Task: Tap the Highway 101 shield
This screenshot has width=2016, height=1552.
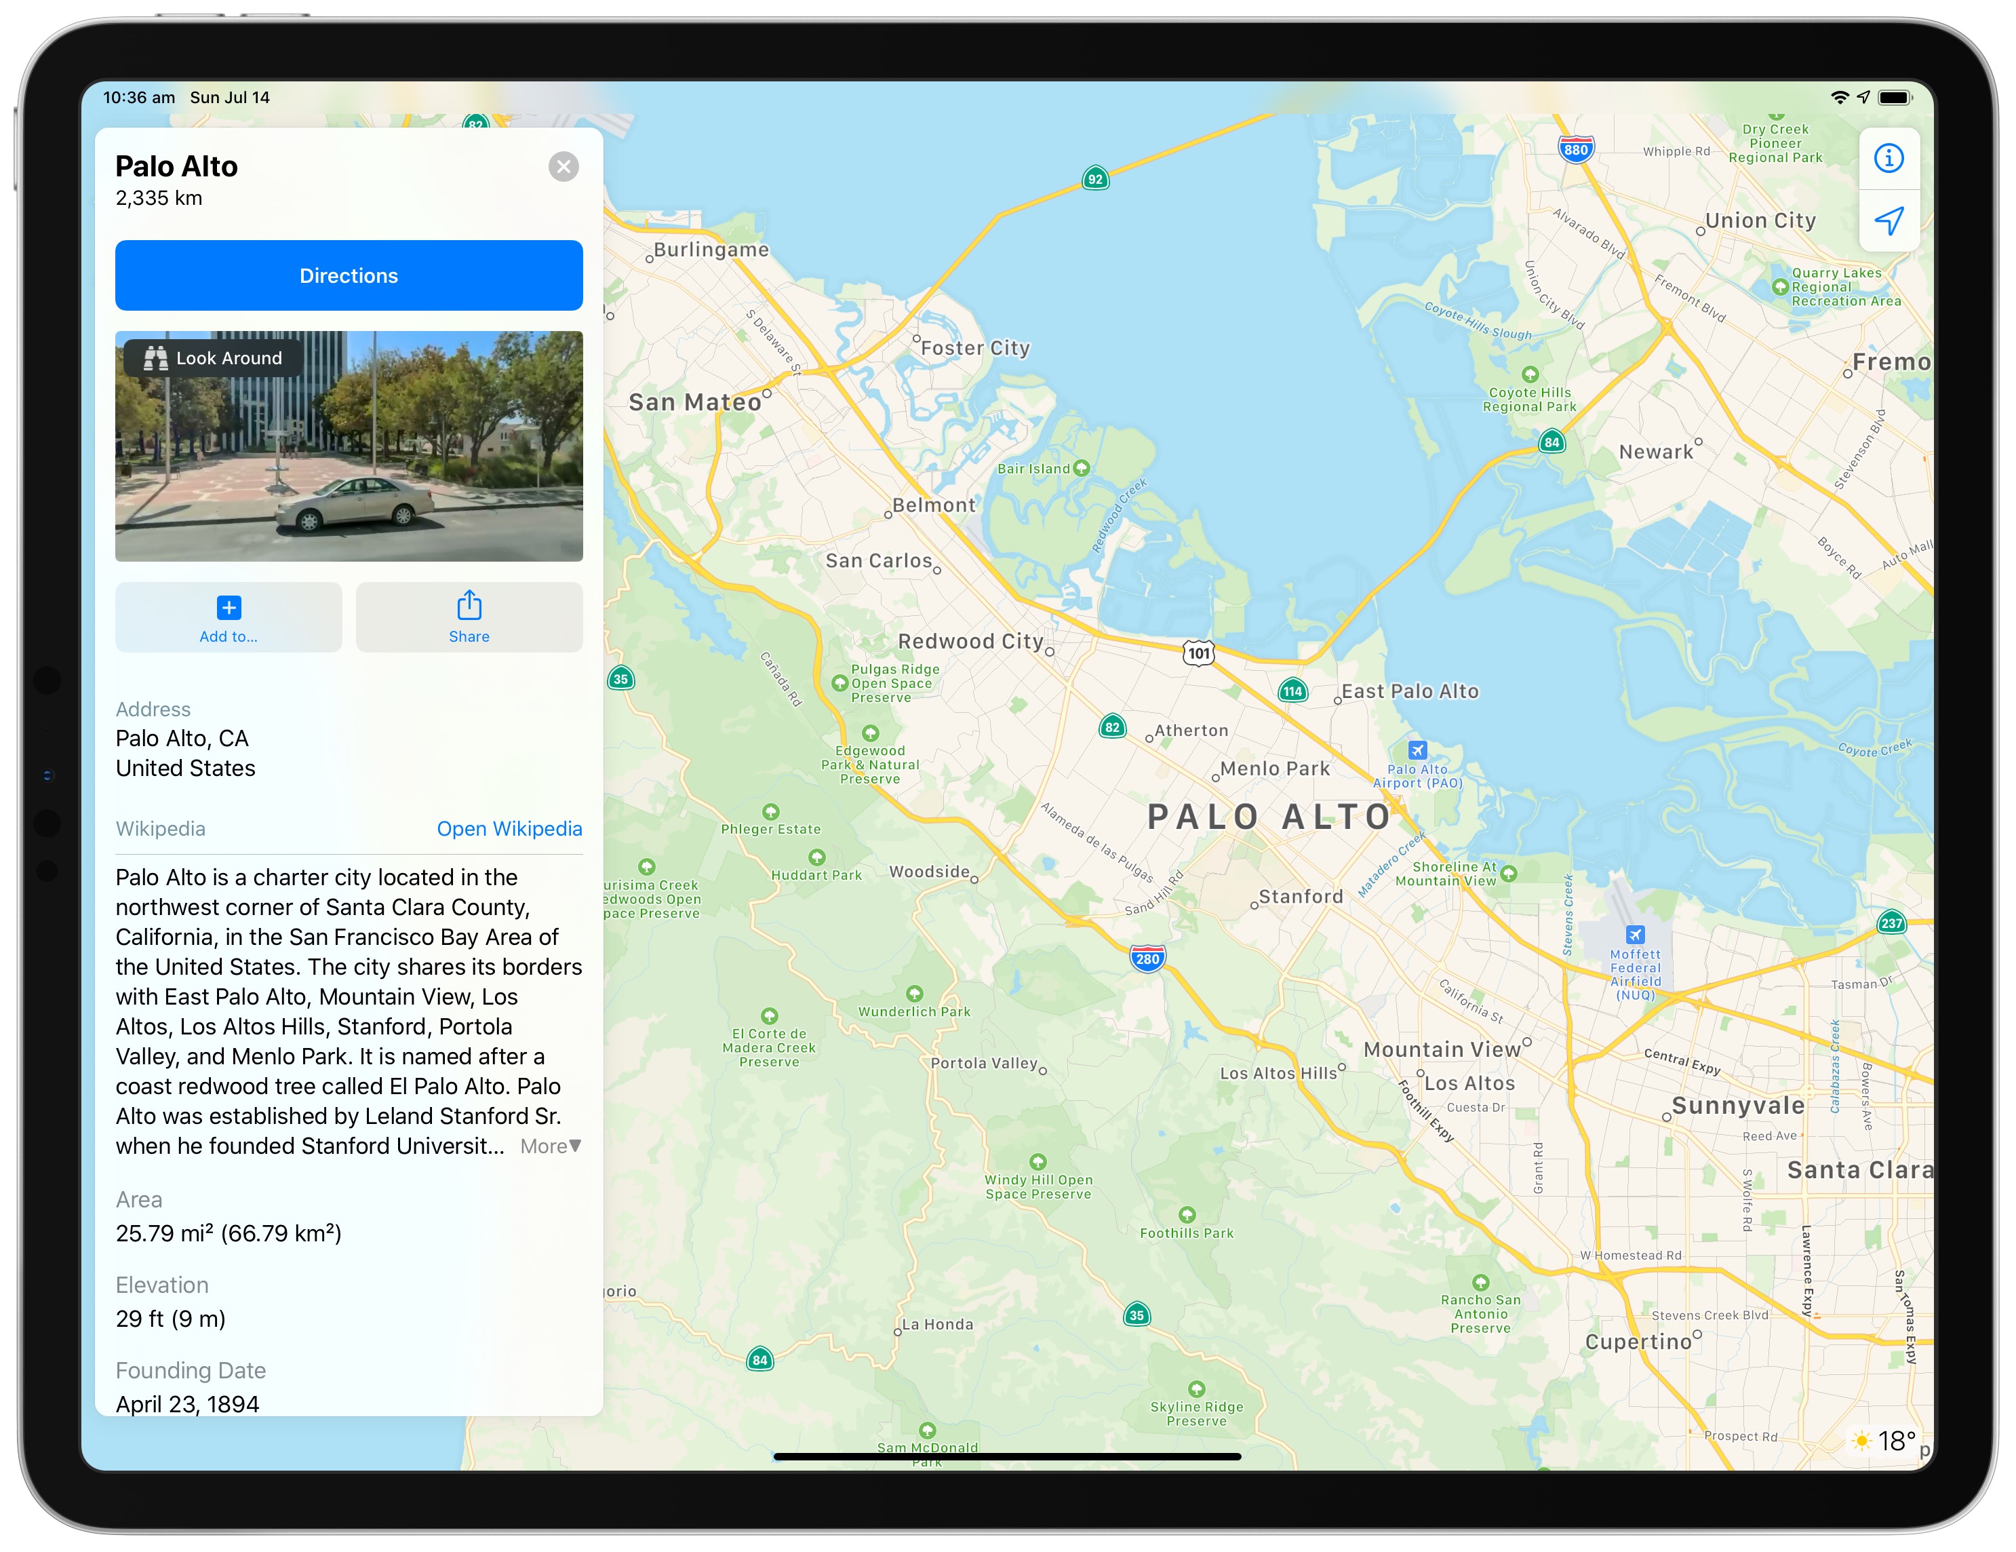Action: pyautogui.click(x=1198, y=653)
